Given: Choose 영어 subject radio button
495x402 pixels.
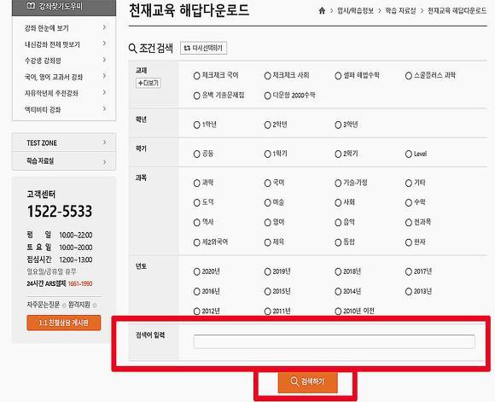Looking at the screenshot, I should click(x=267, y=222).
